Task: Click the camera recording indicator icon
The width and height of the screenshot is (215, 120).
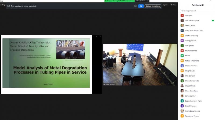Action: [9, 6]
